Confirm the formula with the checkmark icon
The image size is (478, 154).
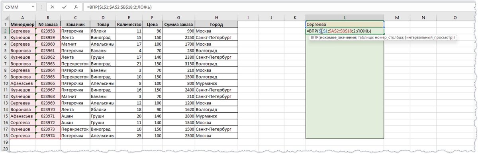[64, 7]
